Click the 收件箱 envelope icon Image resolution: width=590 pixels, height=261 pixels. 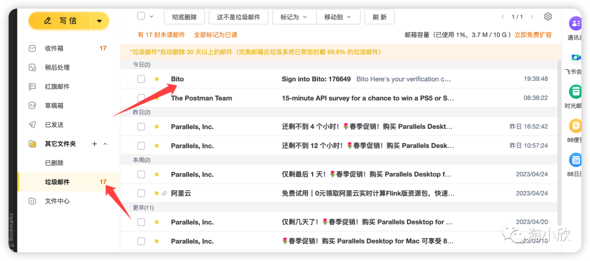point(33,49)
